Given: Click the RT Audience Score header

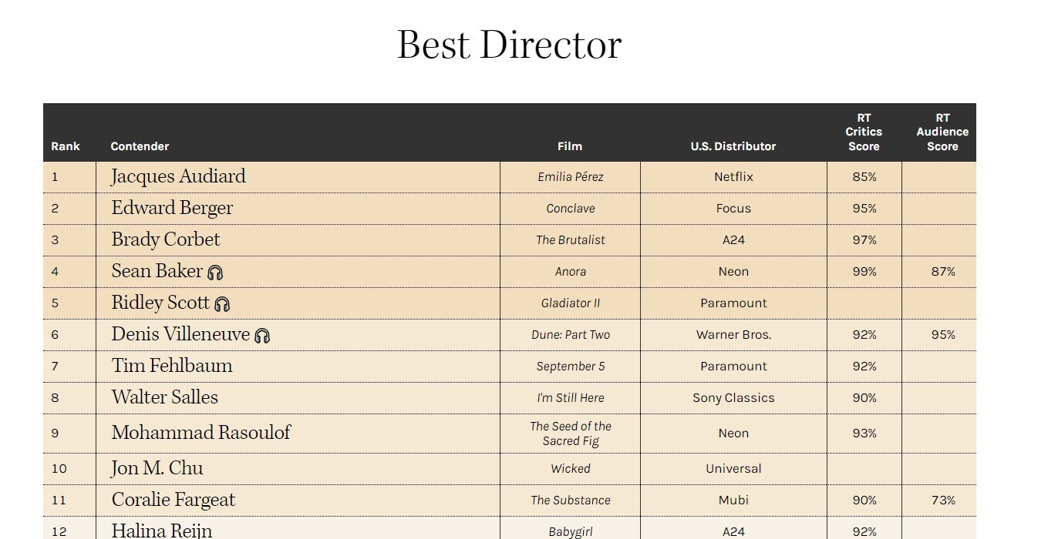Looking at the screenshot, I should click(942, 132).
